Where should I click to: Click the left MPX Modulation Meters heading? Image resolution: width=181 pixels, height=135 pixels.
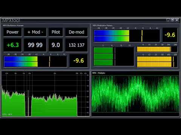(13, 25)
